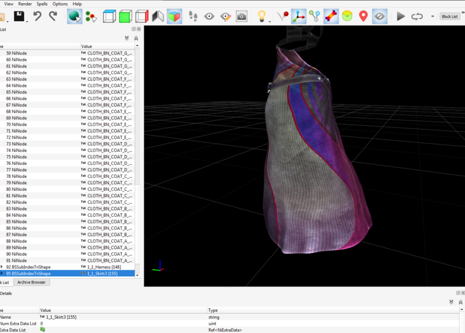
Task: Click the Value column header in block list
Action: point(107,47)
